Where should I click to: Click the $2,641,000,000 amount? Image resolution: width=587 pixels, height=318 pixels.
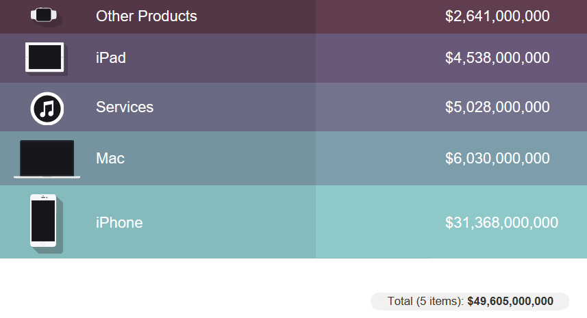click(x=497, y=16)
